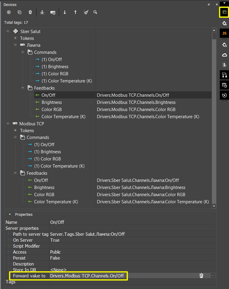This screenshot has height=289, width=229.
Task: Click the Store In DB value field
Action: 131,270
